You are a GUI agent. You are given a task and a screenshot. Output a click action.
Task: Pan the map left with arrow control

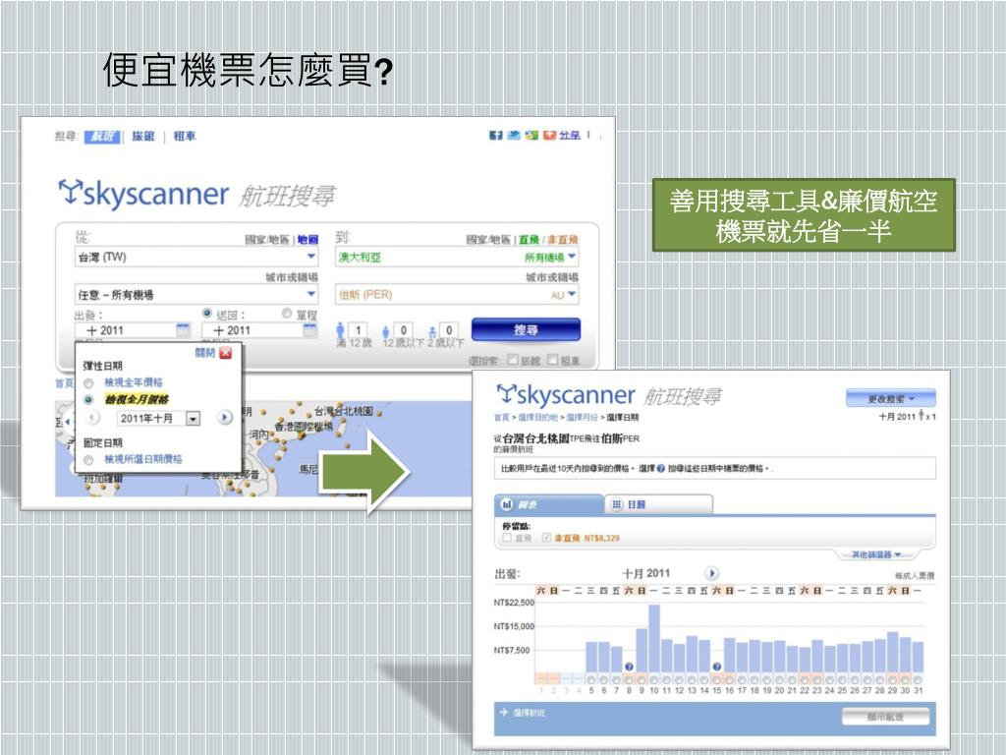pyautogui.click(x=68, y=421)
